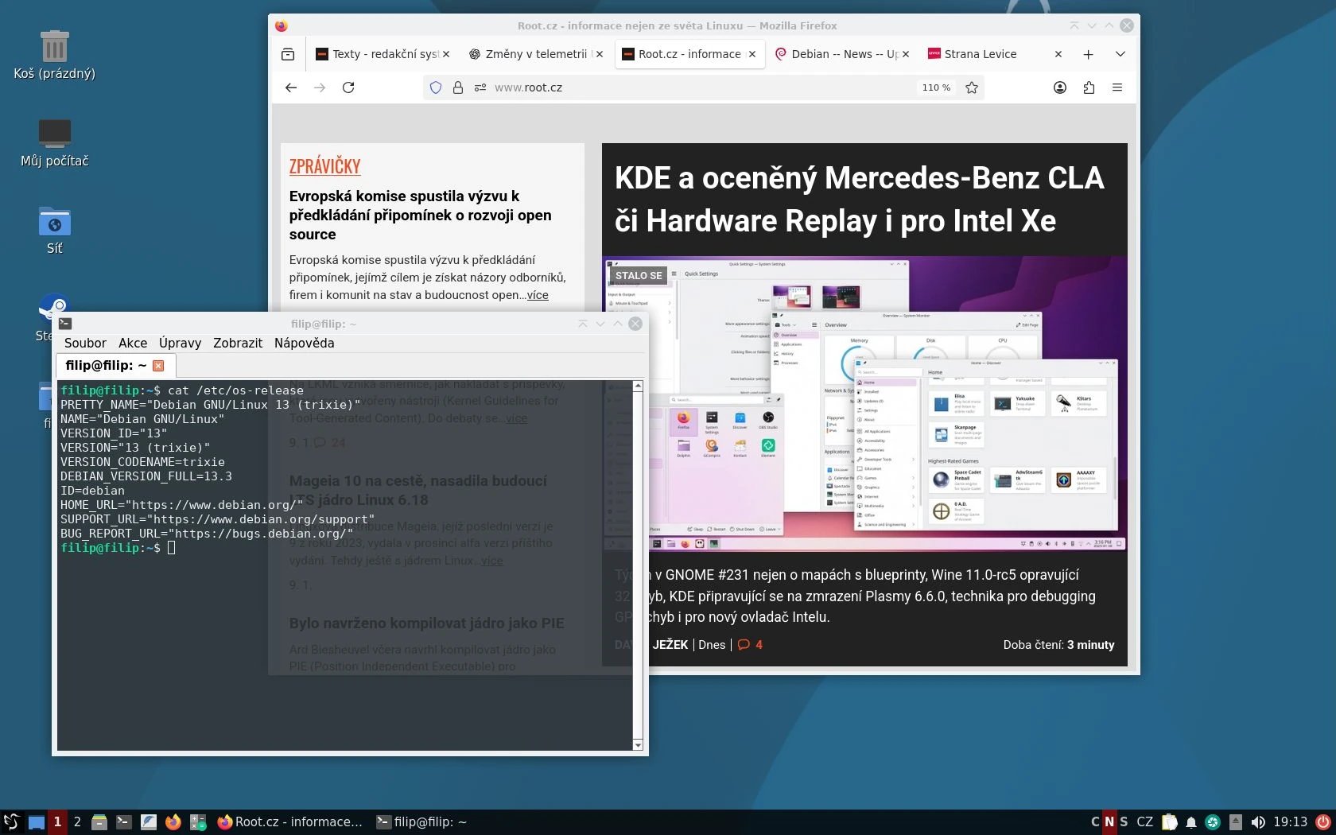Open the Firefox hamburger application menu
Image resolution: width=1336 pixels, height=835 pixels.
1117,87
